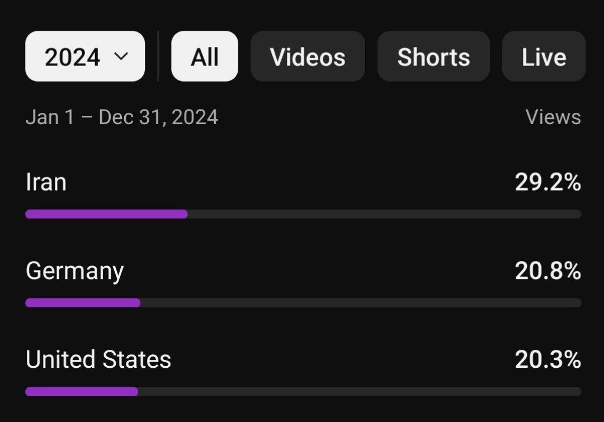Click the purple bar for Iran
This screenshot has width=604, height=422.
(106, 214)
